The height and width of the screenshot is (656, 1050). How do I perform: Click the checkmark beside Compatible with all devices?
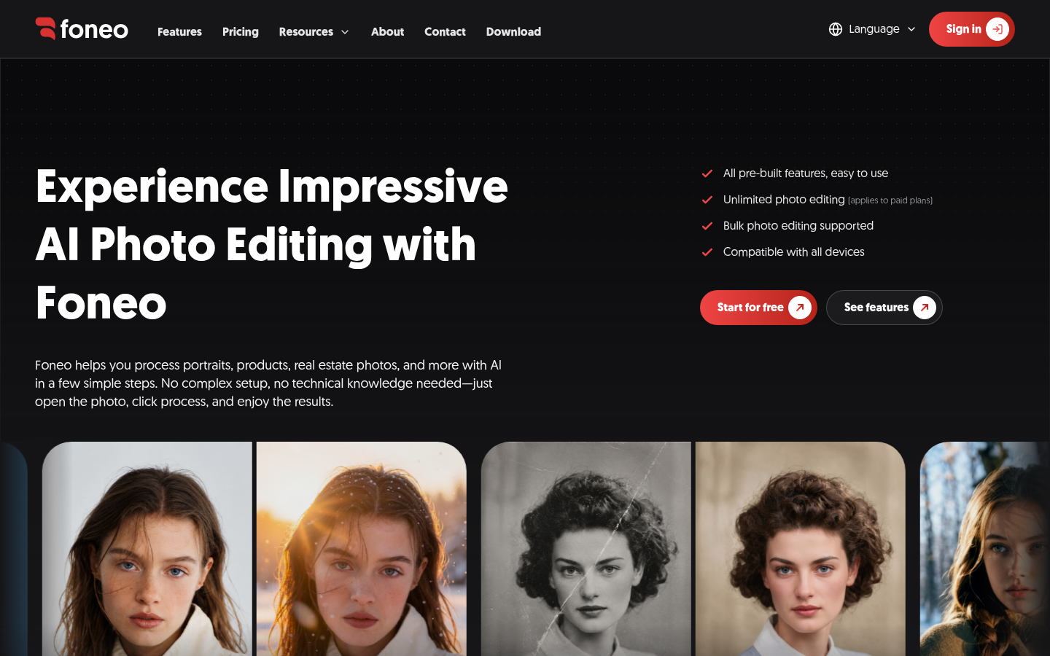pyautogui.click(x=707, y=252)
